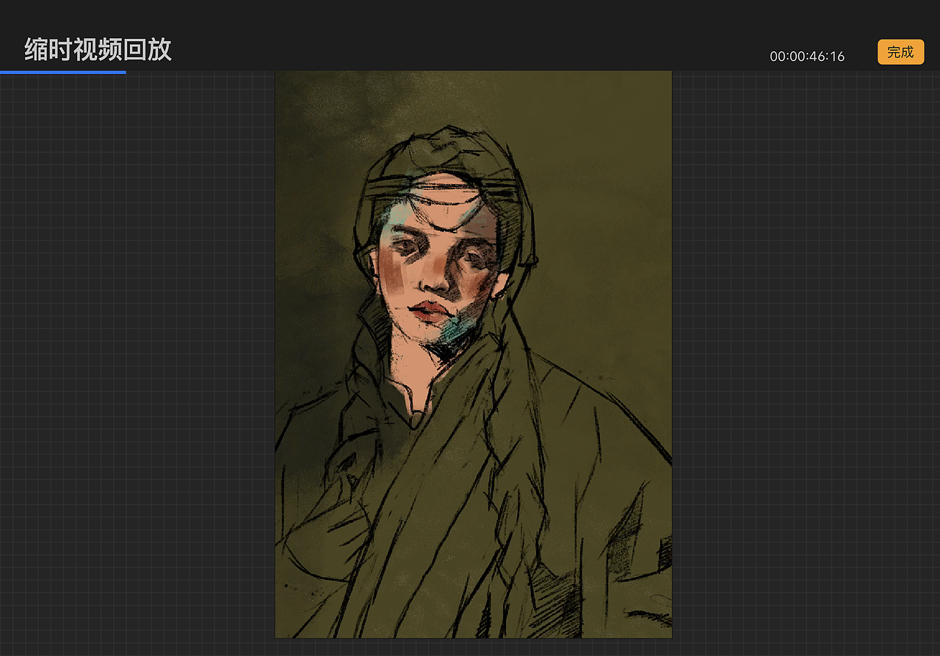Viewport: 940px width, 656px height.
Task: Click the 00:00:46:16 timecode
Action: tap(807, 57)
